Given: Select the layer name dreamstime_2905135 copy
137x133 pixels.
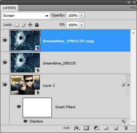Looking at the screenshot, I should pos(68,41).
